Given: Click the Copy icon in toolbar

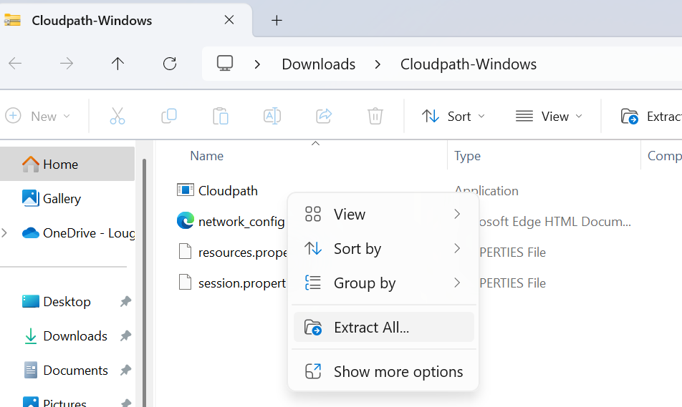Looking at the screenshot, I should (x=169, y=116).
